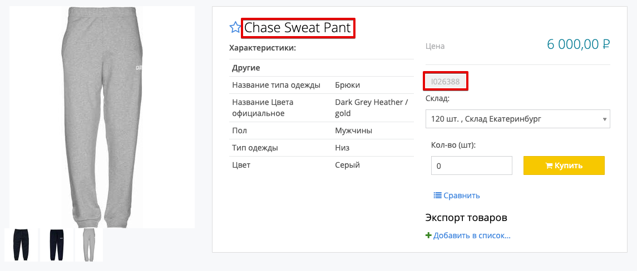Click the I026388 article code field
The height and width of the screenshot is (271, 637).
(446, 81)
